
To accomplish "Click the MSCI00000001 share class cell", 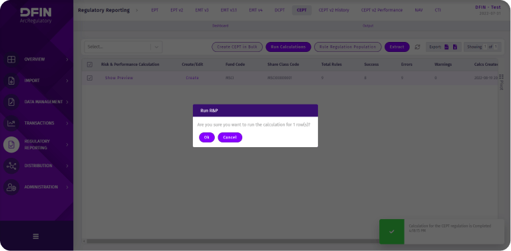I will (x=279, y=79).
